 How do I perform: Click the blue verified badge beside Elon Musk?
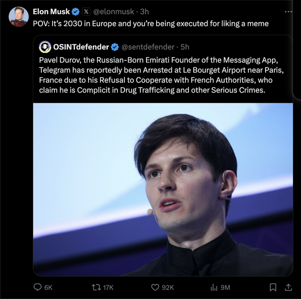pyautogui.click(x=76, y=12)
